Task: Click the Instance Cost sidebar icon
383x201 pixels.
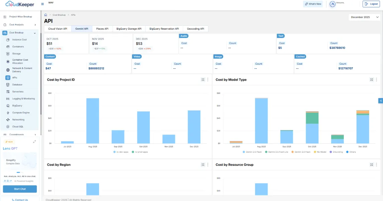Action: 8,40
